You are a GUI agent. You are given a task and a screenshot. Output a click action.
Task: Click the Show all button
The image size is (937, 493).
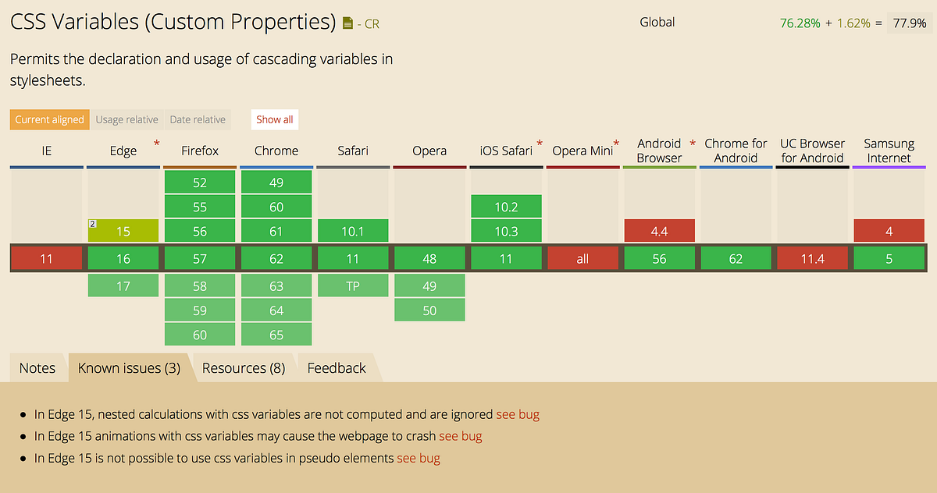click(274, 119)
